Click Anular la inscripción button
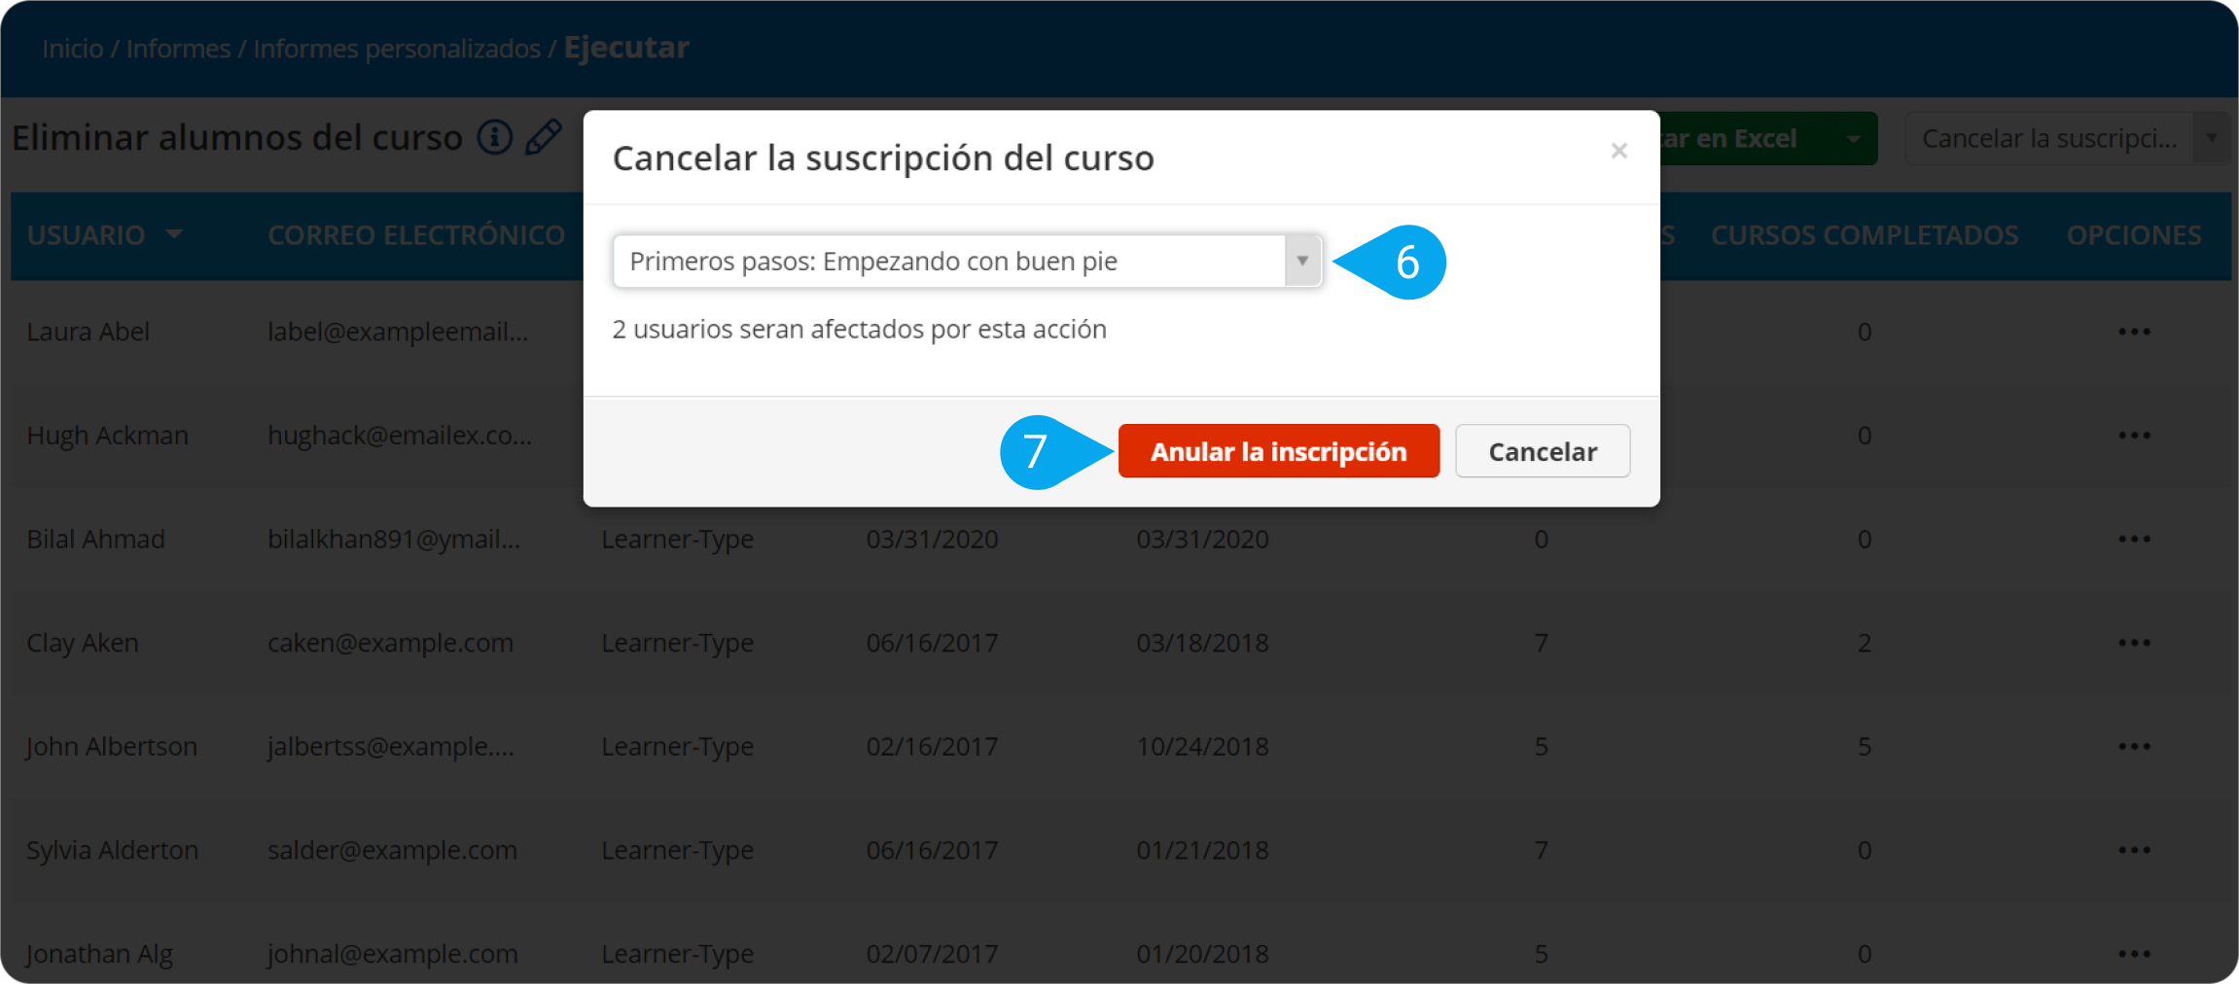The height and width of the screenshot is (984, 2239). pos(1278,451)
